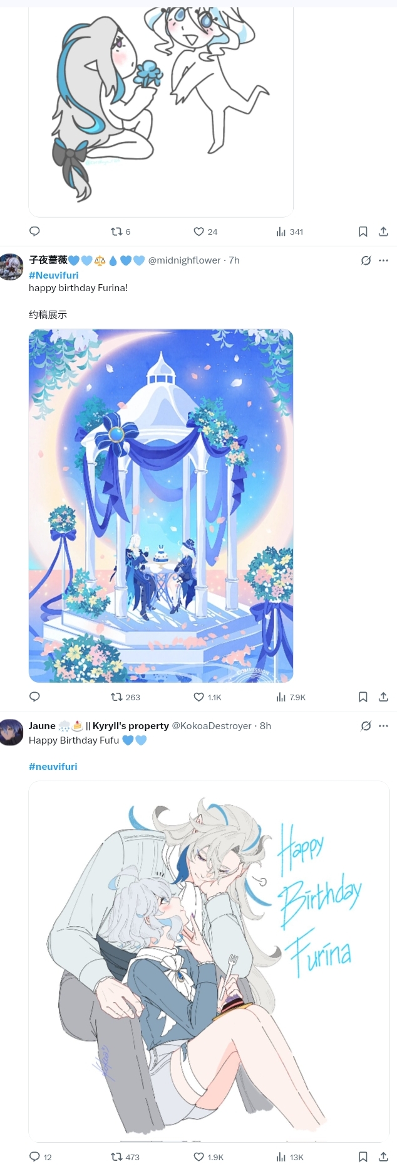
Task: Open the #Neuvifuri hashtag link
Action: 54,275
